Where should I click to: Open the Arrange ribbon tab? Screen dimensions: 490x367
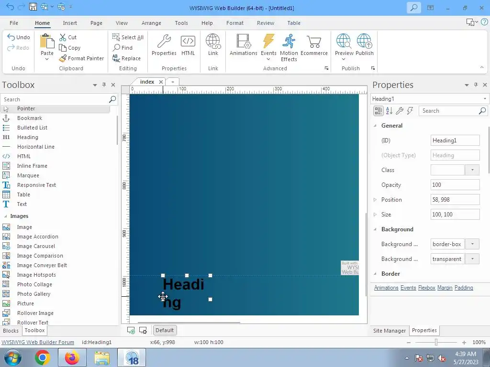tap(151, 23)
